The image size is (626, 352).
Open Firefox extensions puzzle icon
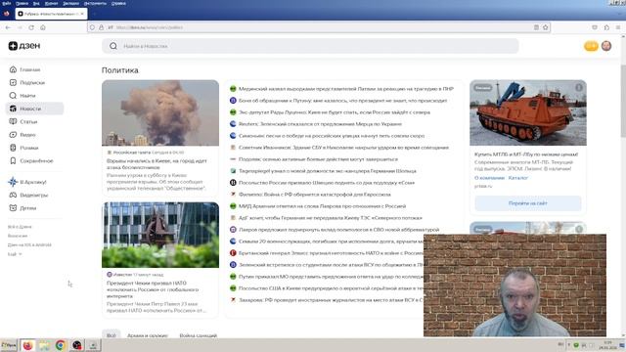(x=606, y=27)
